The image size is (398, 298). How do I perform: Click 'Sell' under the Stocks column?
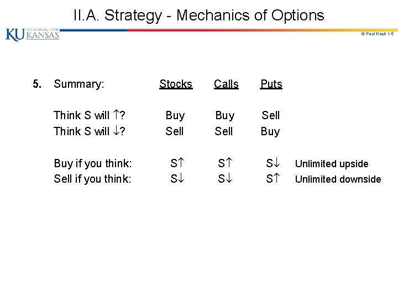[x=175, y=131]
